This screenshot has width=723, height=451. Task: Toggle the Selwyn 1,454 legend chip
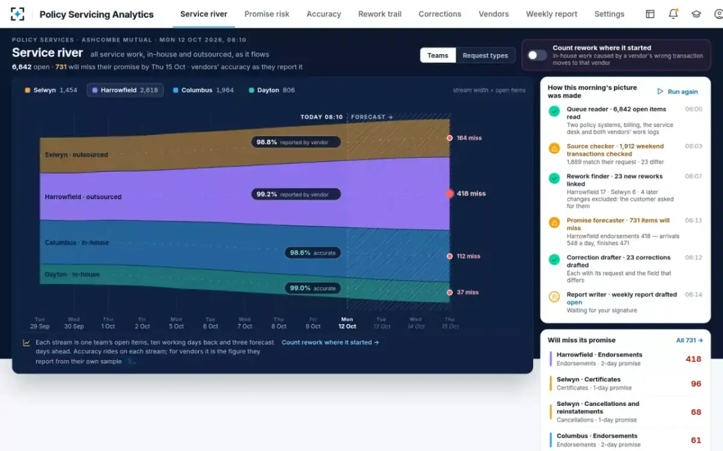point(51,90)
